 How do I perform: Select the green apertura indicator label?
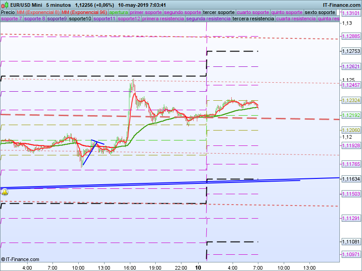click(119, 12)
